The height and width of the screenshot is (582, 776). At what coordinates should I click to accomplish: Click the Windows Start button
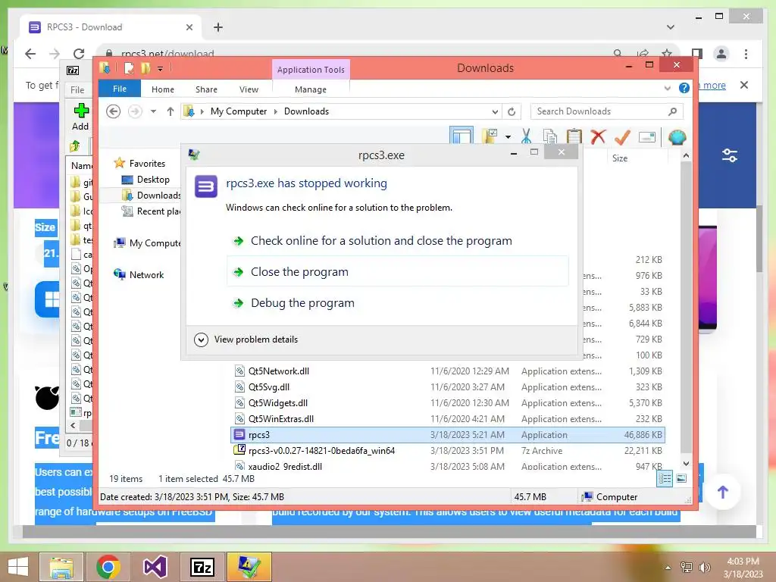18,567
